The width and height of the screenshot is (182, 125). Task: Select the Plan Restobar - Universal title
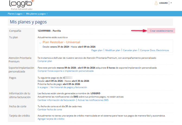coord(61,42)
